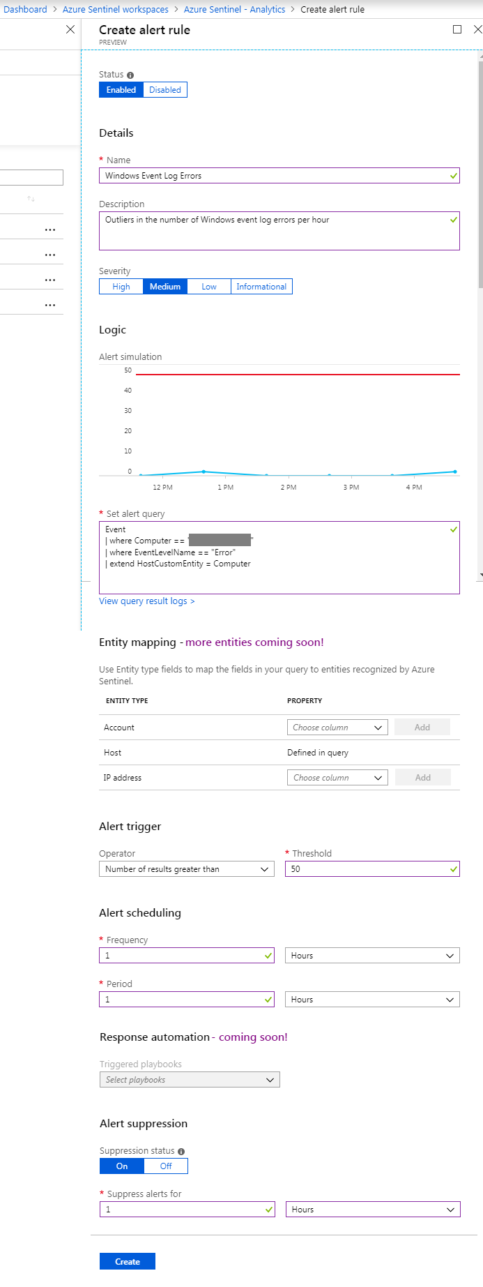Select Low severity
This screenshot has width=483, height=1287.
click(209, 287)
